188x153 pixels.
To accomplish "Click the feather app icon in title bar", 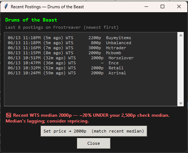I will click(x=6, y=6).
